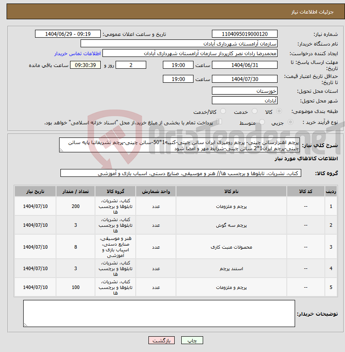
Task: Click هنر و موسیقی group cell row 3
Action: click(116, 247)
